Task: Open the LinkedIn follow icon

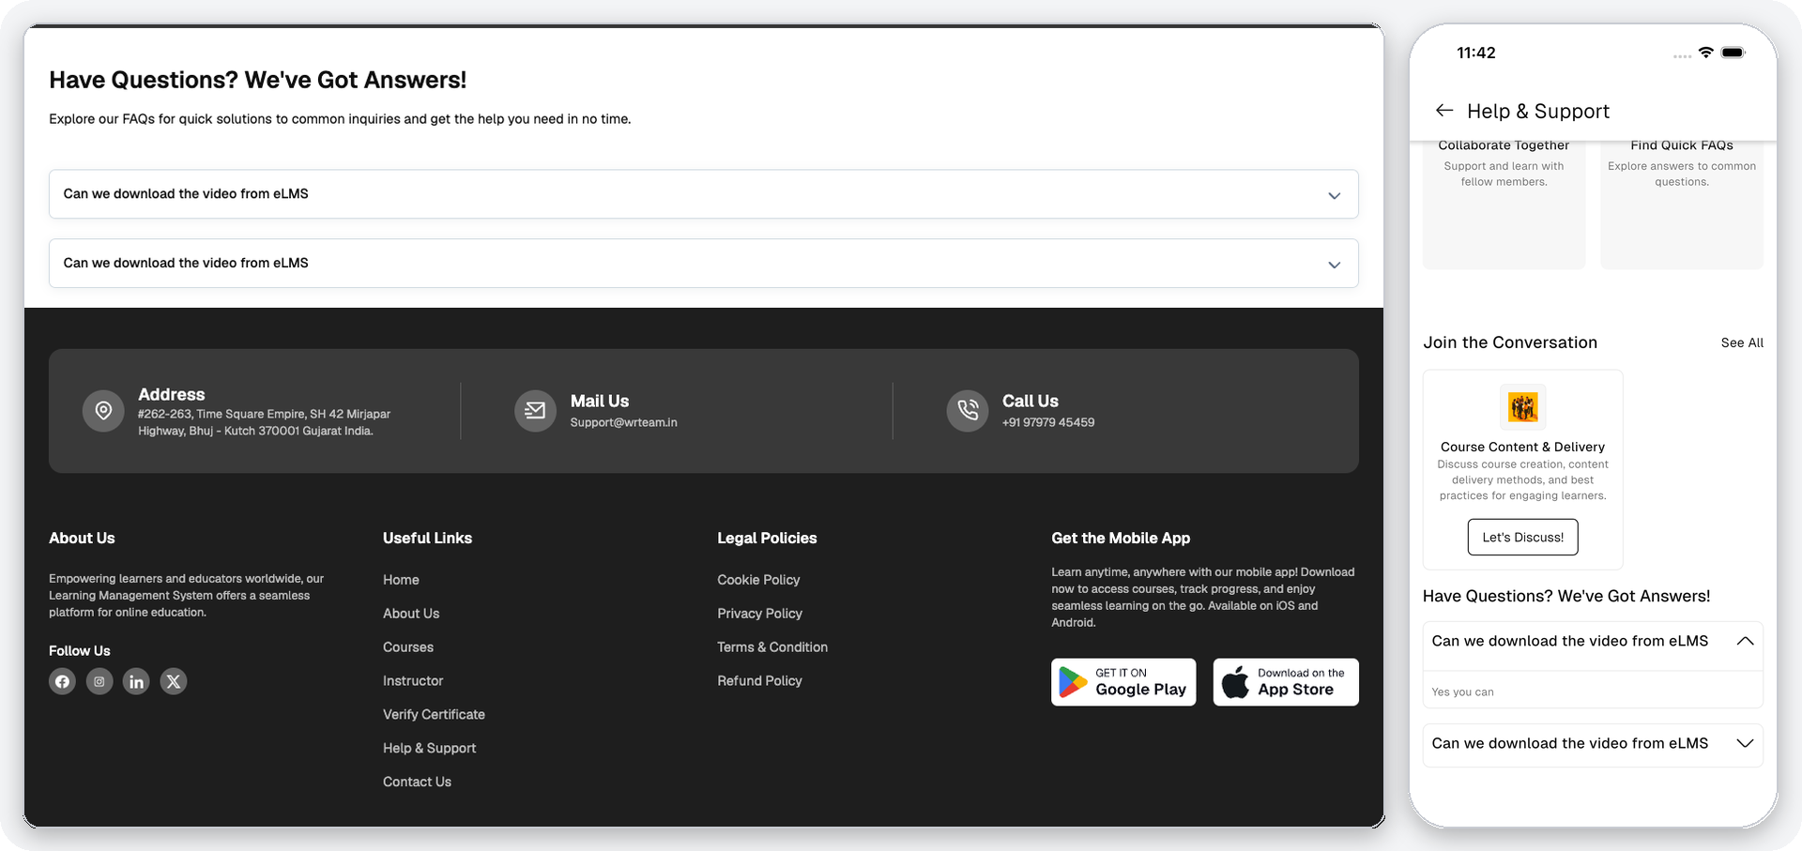Action: tap(136, 681)
